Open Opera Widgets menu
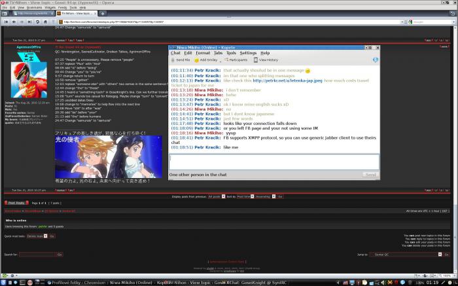Image resolution: width=458 pixels, height=286 pixels. click(x=50, y=7)
